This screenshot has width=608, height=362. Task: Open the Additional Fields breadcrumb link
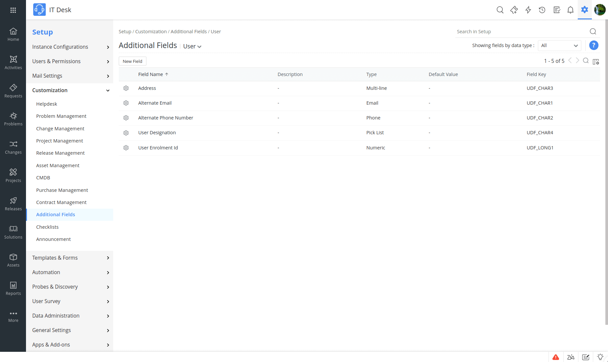pyautogui.click(x=189, y=32)
